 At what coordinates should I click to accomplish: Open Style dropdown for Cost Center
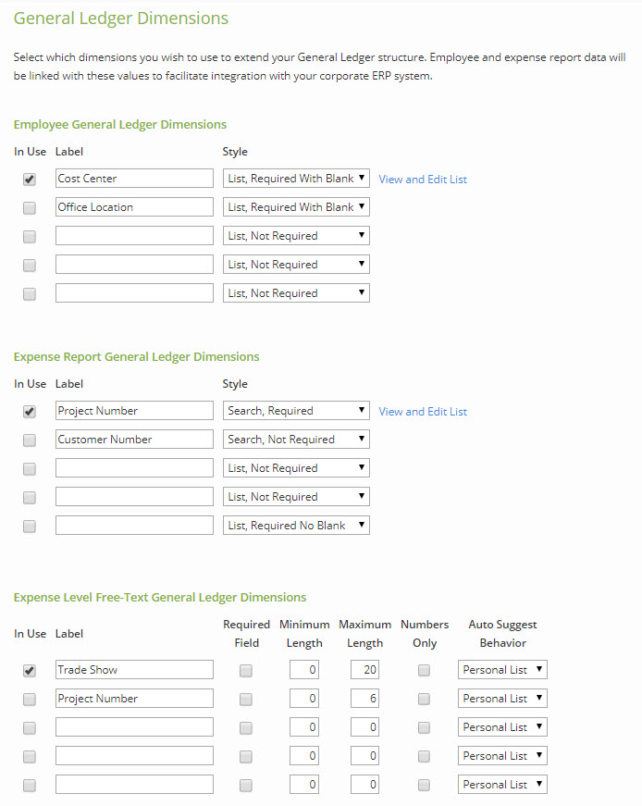coord(296,179)
